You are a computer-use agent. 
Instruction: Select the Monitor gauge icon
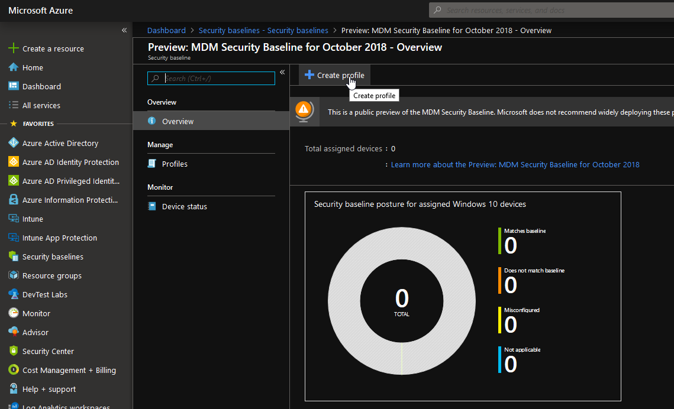pos(13,313)
